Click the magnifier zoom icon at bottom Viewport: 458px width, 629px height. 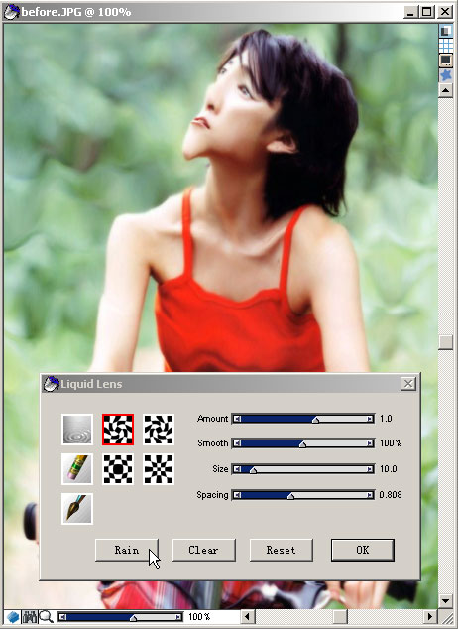pos(46,616)
